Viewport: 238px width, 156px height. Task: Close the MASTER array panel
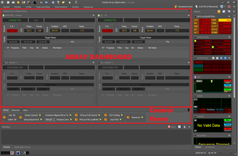tap(93, 15)
